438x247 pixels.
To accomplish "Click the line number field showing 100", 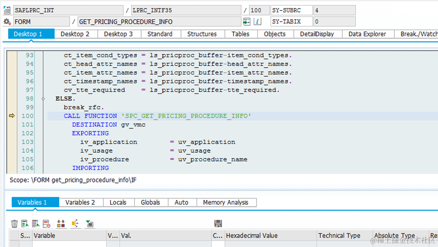I will pos(259,10).
